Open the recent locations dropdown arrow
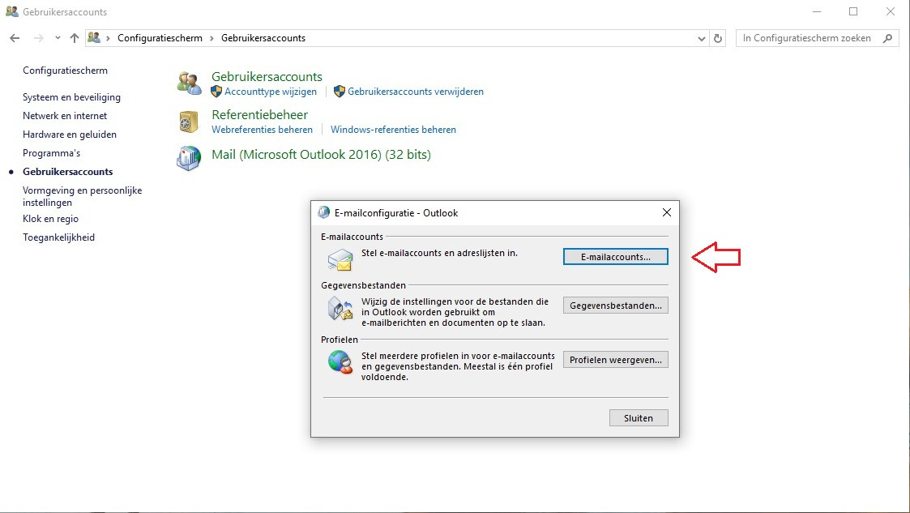This screenshot has width=910, height=513. click(x=58, y=38)
